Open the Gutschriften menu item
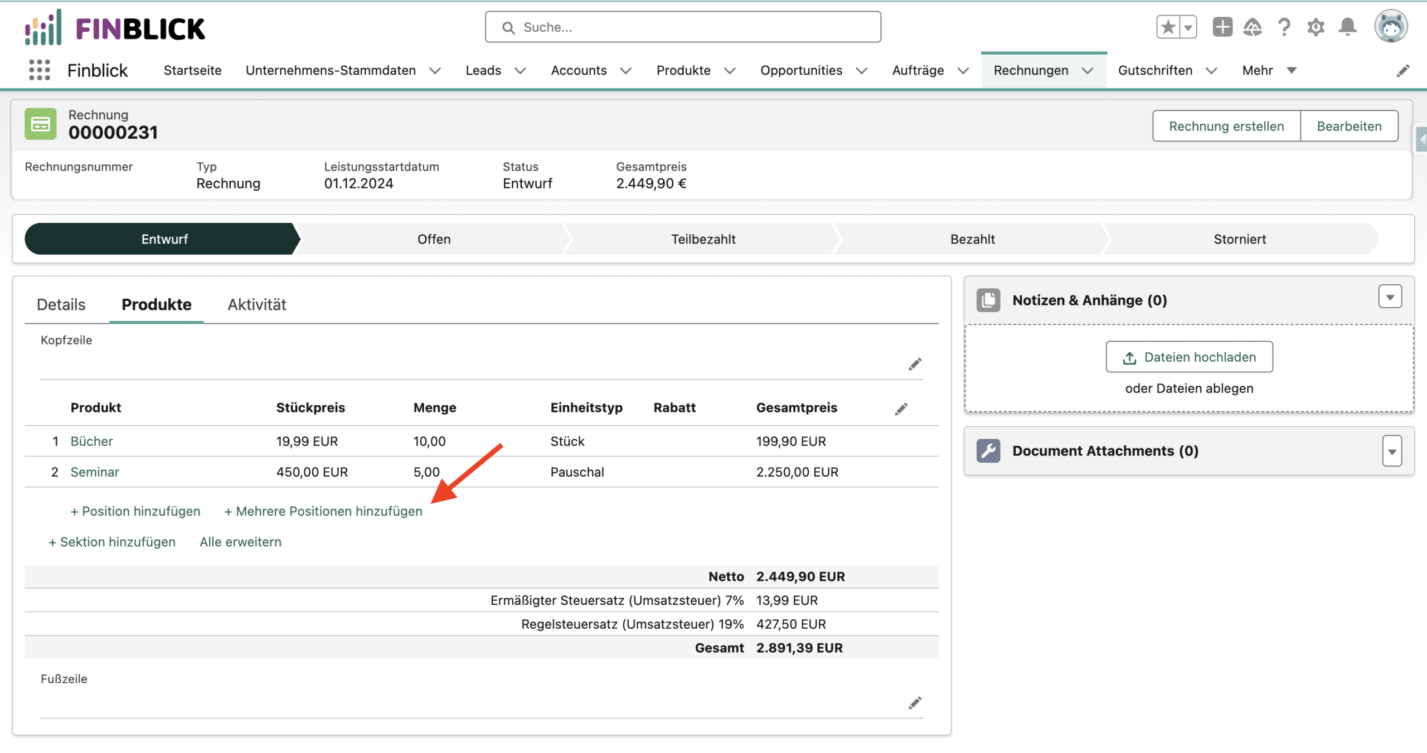The image size is (1427, 753). click(x=1154, y=70)
